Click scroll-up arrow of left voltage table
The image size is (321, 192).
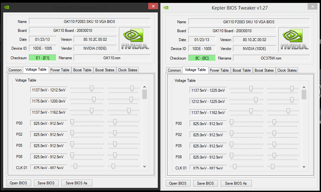144,87
